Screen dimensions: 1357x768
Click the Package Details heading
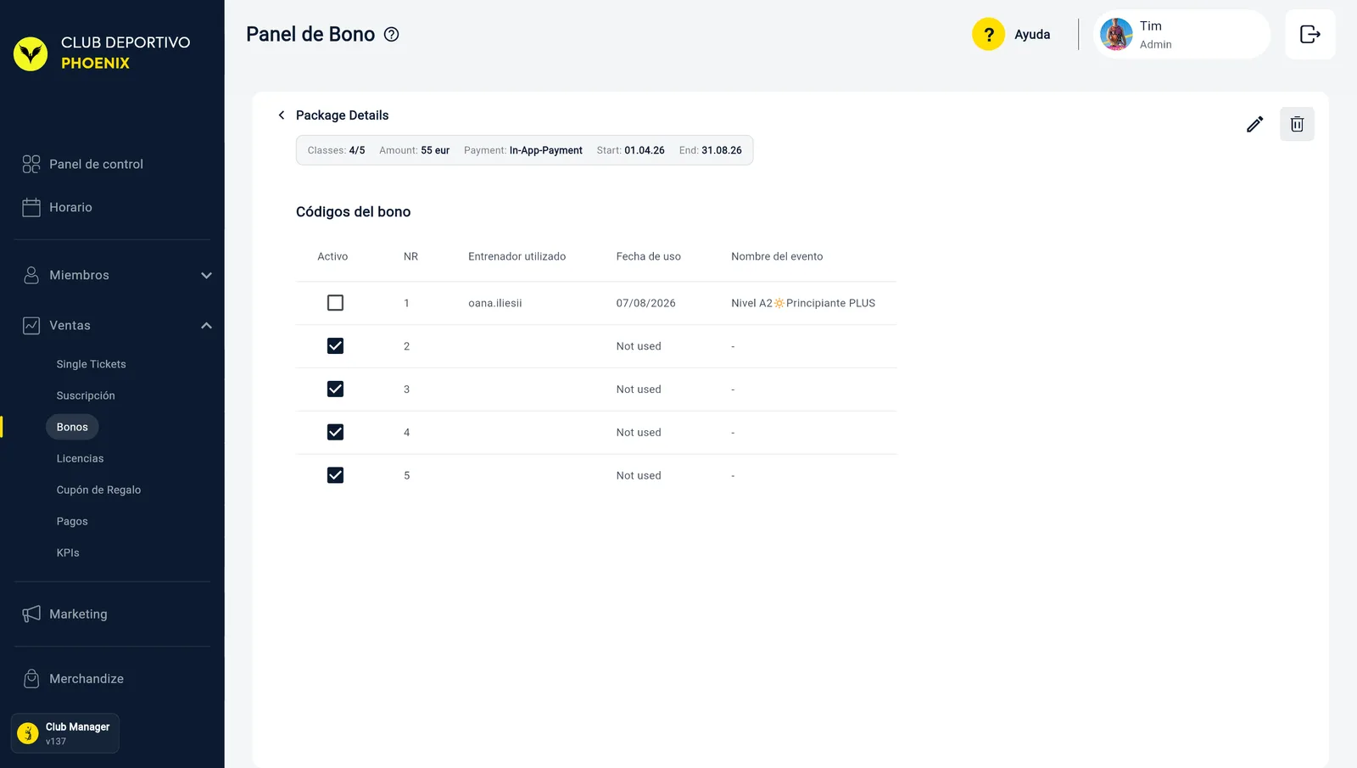tap(342, 115)
